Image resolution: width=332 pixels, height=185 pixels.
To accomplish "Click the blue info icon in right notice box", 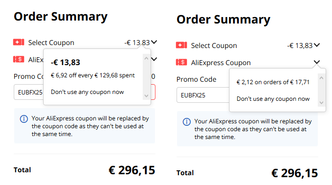I will click(186, 122).
